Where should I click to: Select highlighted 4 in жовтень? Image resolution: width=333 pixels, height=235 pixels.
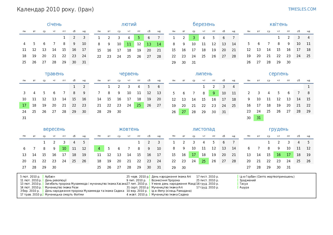tap(99, 149)
